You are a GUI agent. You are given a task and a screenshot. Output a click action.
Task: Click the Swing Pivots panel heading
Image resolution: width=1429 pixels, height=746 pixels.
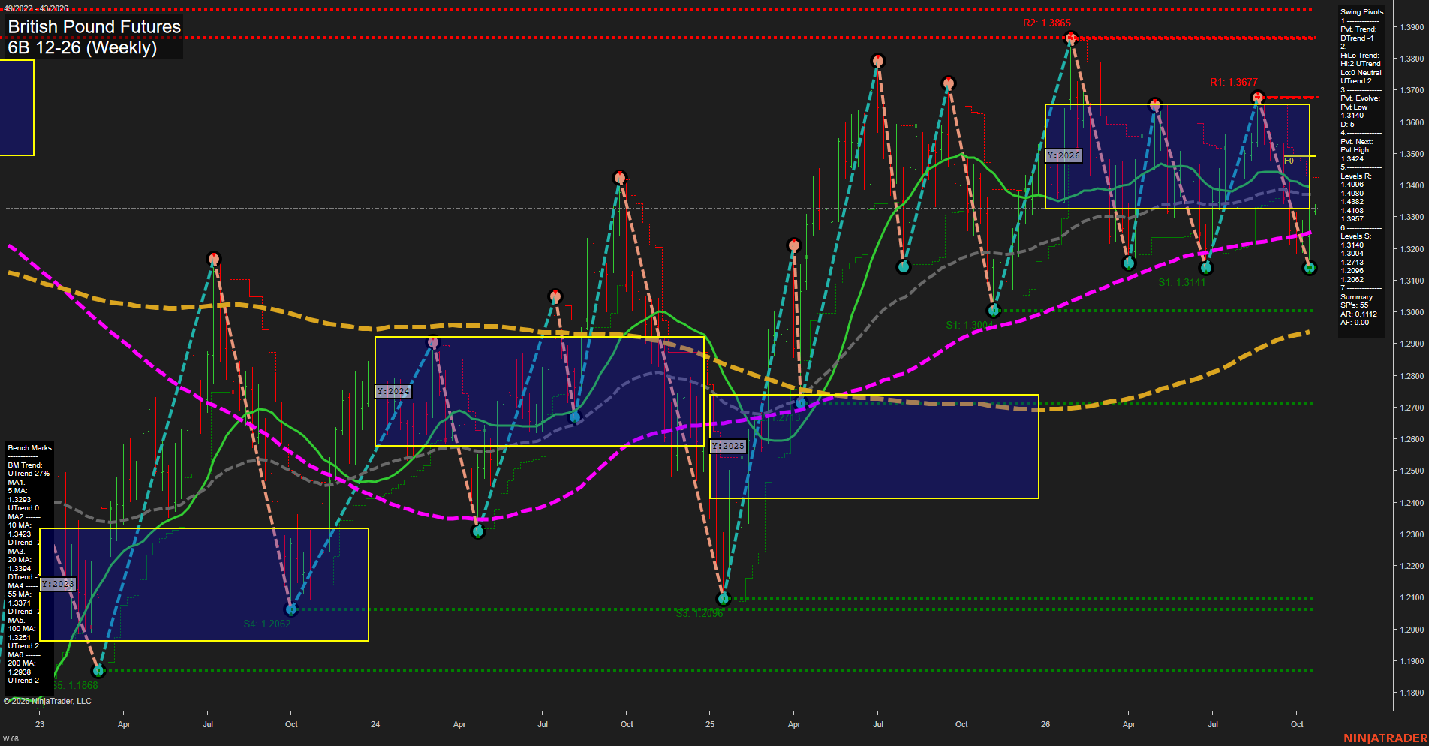coord(1361,12)
